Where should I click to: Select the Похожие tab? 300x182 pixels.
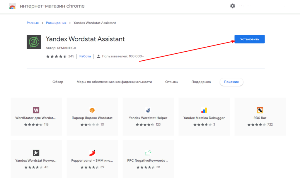tap(231, 82)
